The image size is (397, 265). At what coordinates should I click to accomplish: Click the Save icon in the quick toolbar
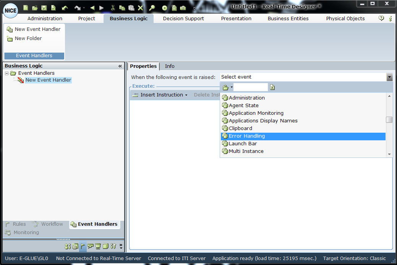coord(44,8)
